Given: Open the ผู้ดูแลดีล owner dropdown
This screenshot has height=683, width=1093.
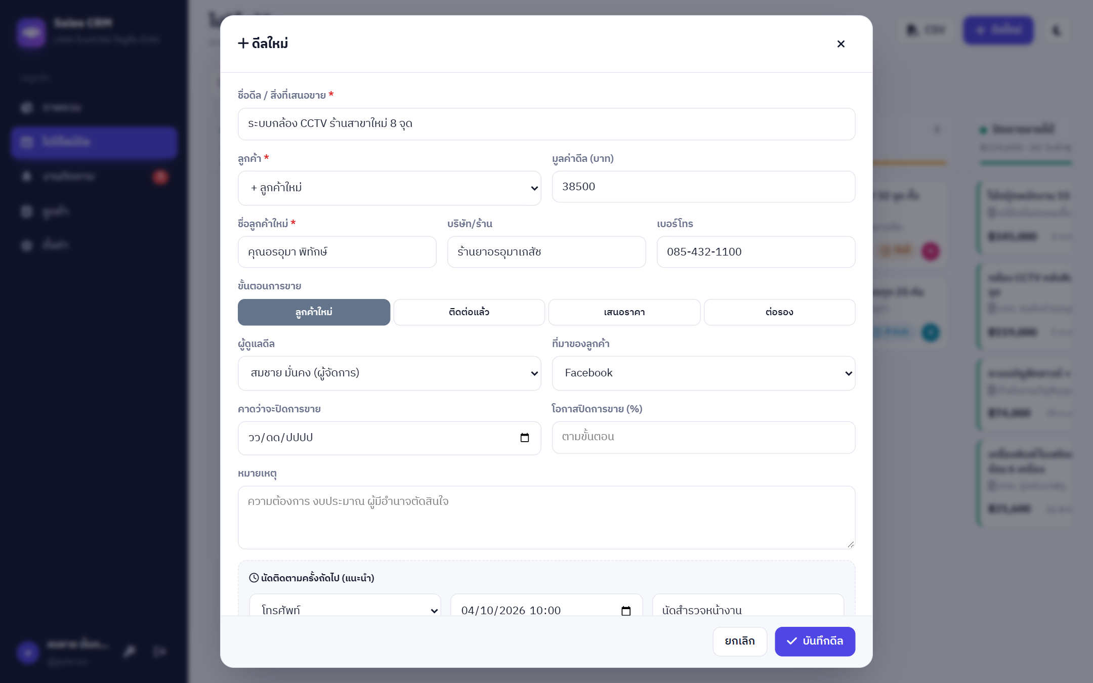Looking at the screenshot, I should (x=390, y=373).
